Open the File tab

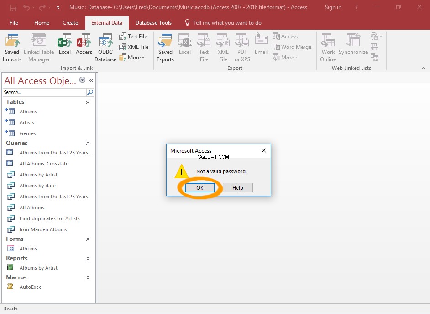(x=14, y=23)
